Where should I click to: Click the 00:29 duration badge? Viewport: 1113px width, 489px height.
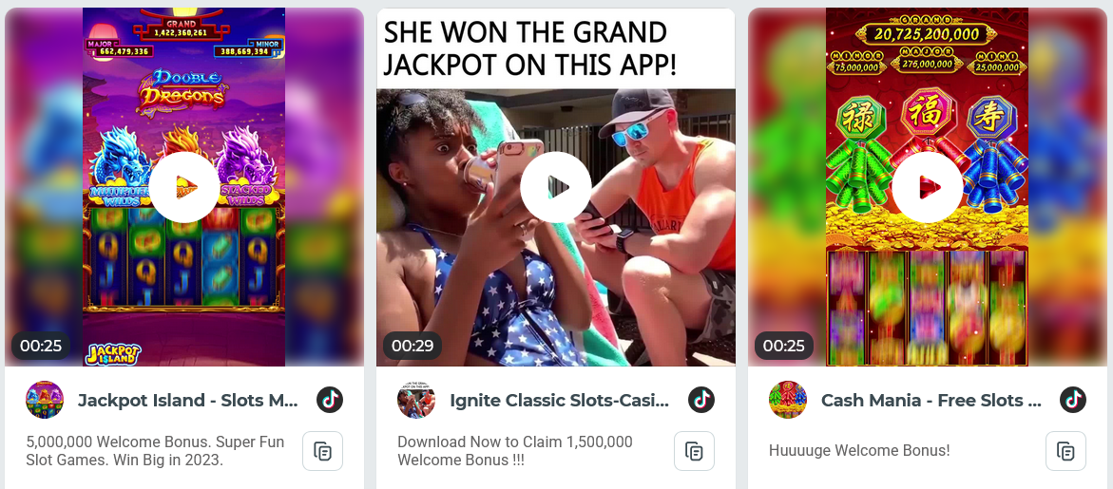(413, 346)
